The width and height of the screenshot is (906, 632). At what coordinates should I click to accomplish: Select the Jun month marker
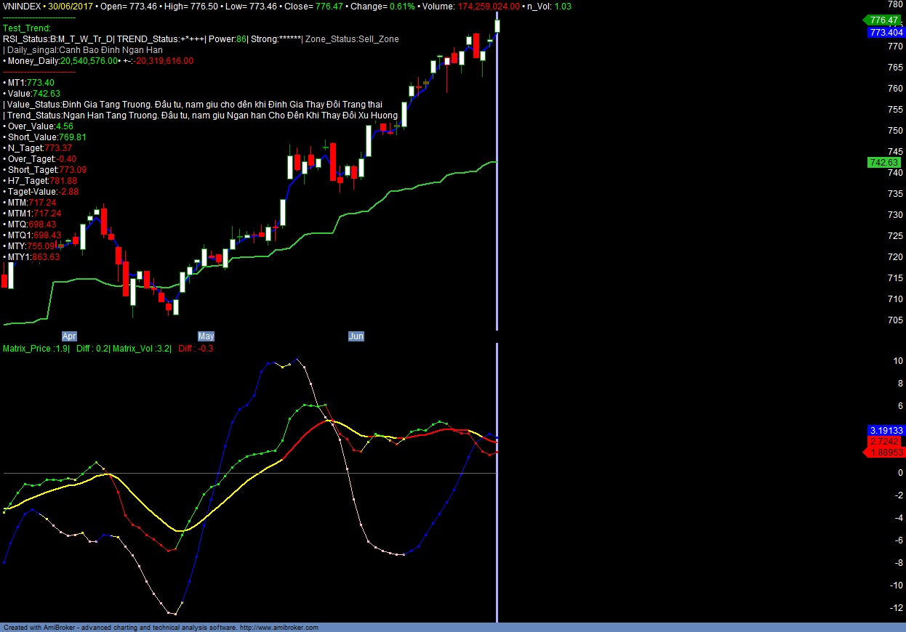click(x=356, y=336)
